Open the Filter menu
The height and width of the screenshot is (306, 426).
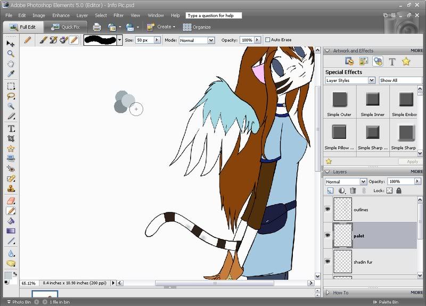118,15
